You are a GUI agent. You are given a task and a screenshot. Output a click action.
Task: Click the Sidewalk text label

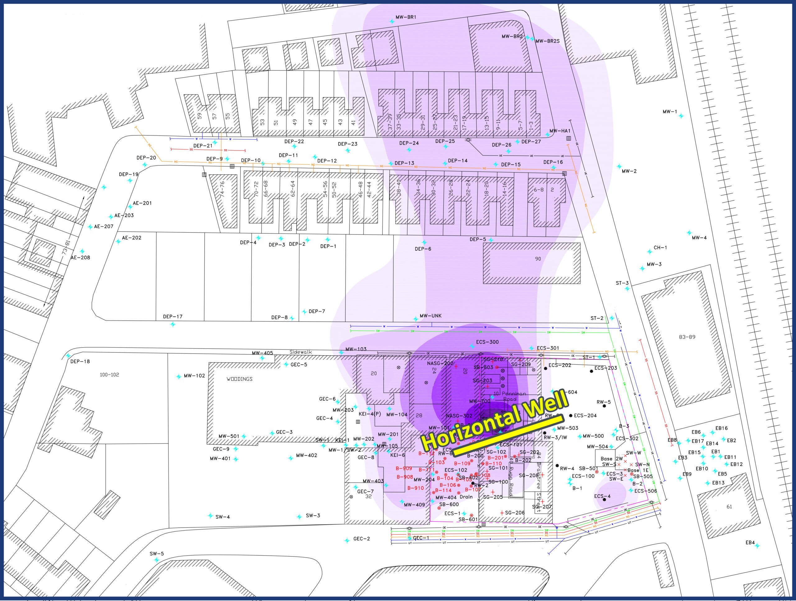[302, 352]
